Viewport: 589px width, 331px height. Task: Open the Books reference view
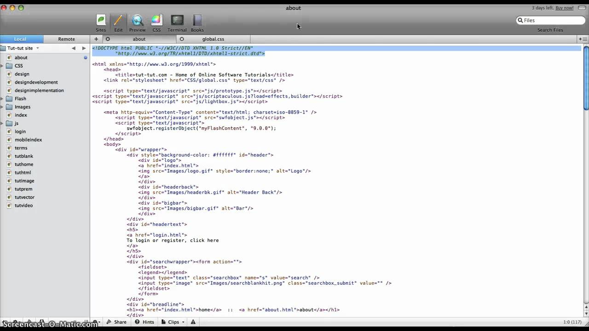click(x=197, y=23)
